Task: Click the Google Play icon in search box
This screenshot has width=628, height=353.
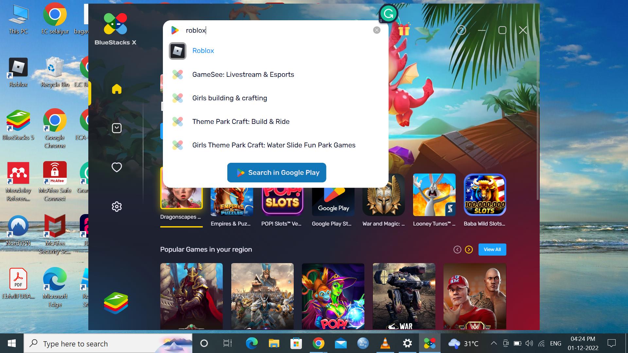Action: tap(175, 30)
